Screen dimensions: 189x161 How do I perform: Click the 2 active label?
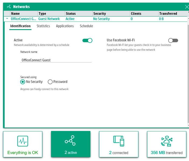tap(71, 152)
